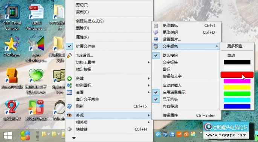Click the black down arrow below 快捷键
This screenshot has height=142, width=258.
(74, 138)
